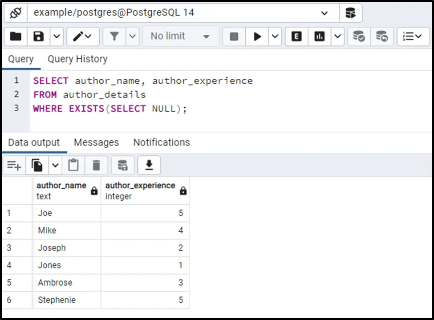
Task: Click the Open File folder icon
Action: click(x=16, y=36)
